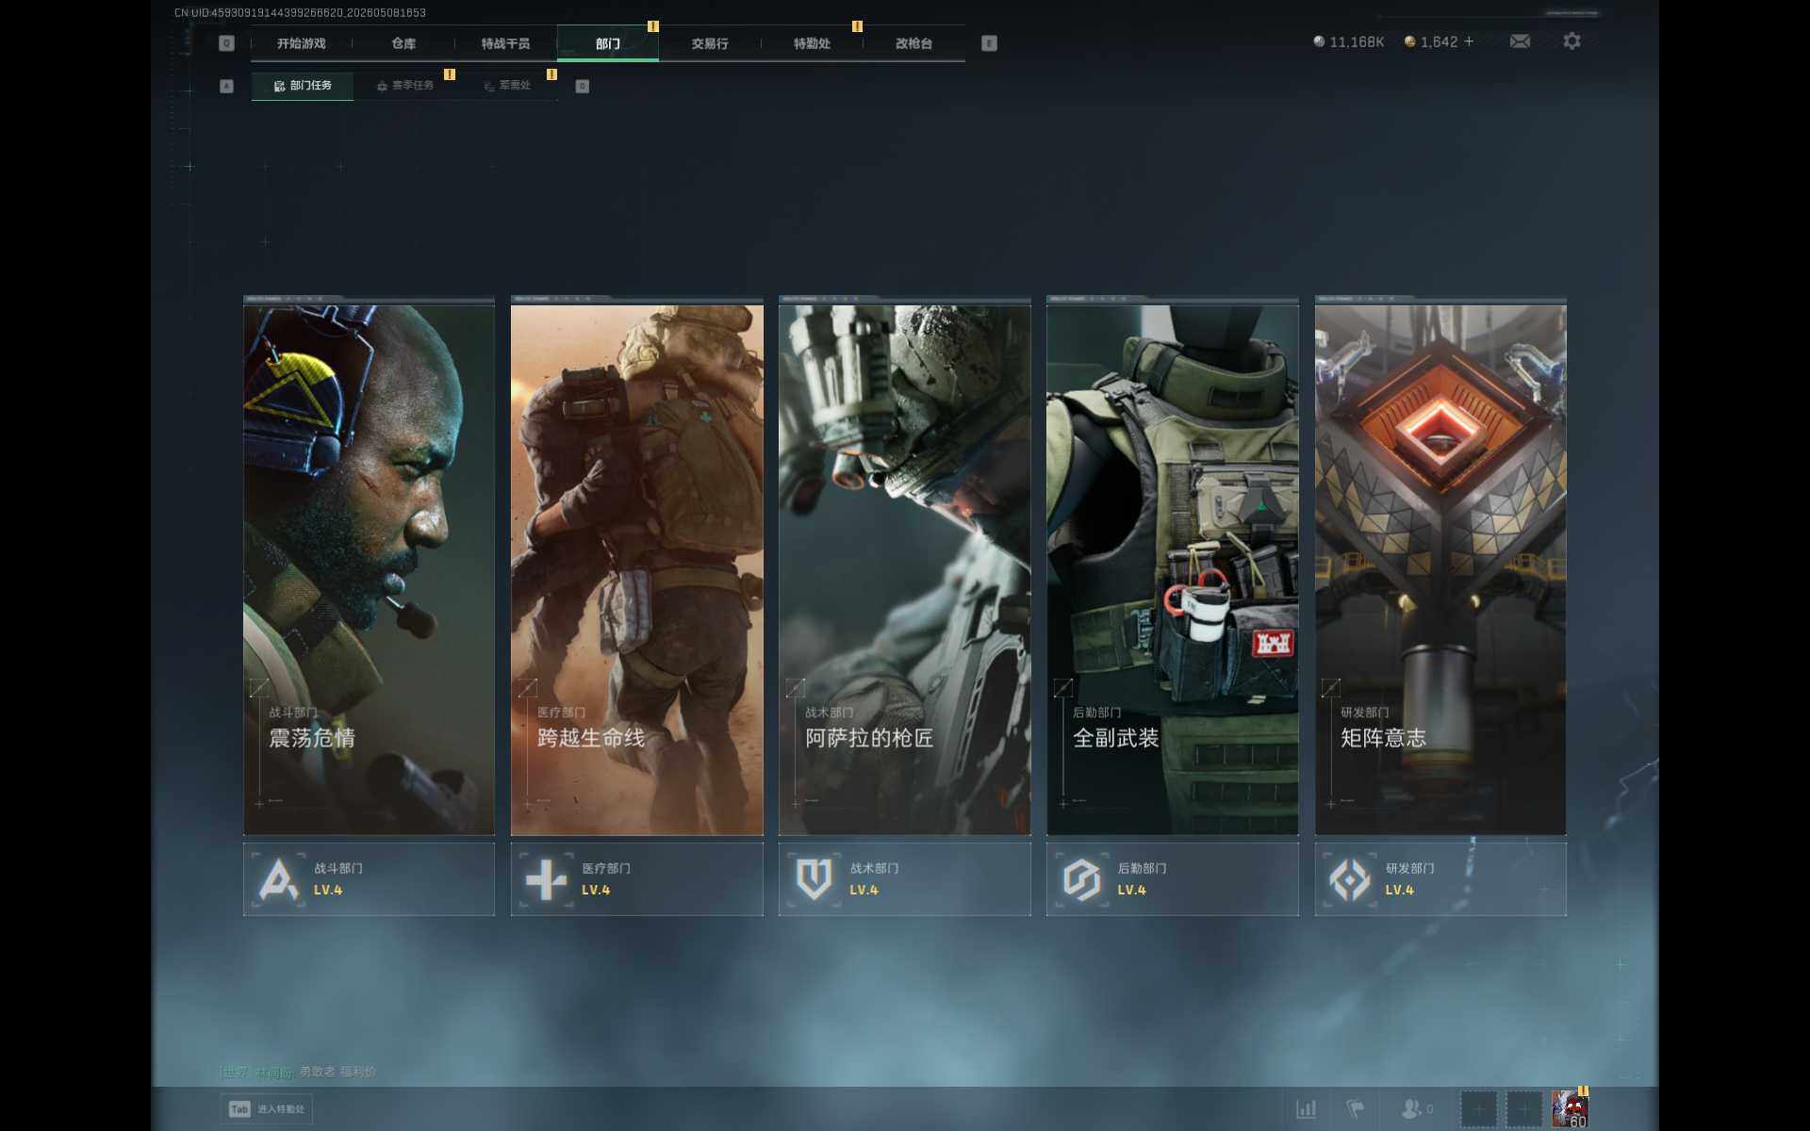The height and width of the screenshot is (1131, 1810).
Task: Open the 特勤处 tab
Action: (x=812, y=43)
